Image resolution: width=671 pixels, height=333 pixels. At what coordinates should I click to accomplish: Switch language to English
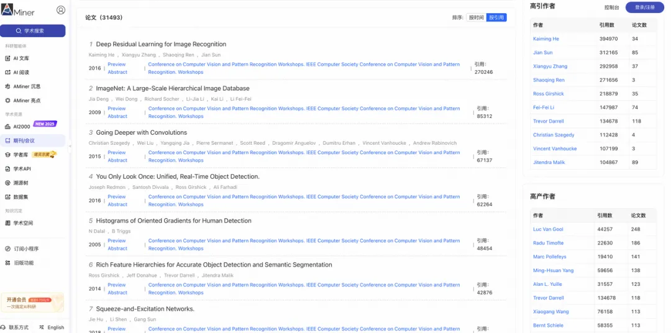point(52,327)
